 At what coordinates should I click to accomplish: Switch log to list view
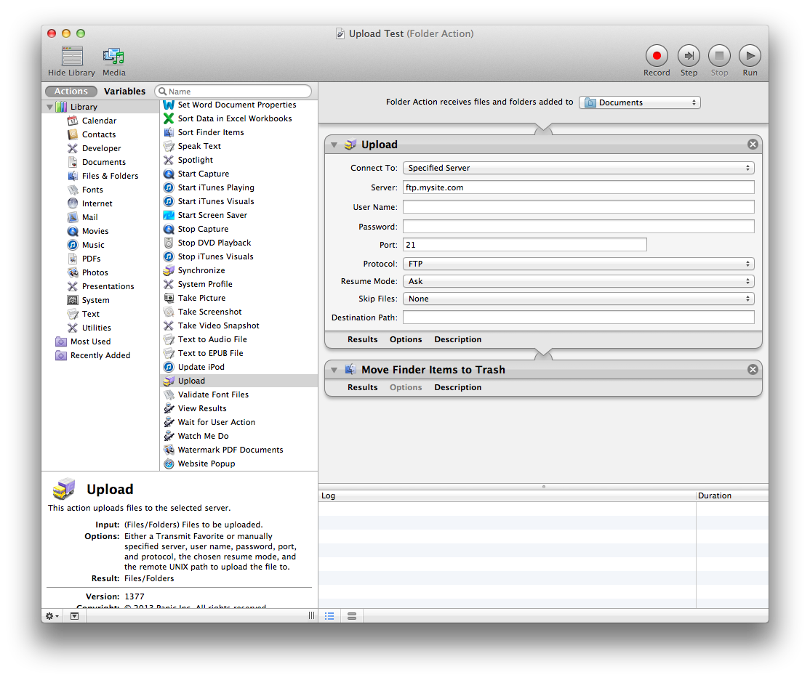click(x=329, y=616)
